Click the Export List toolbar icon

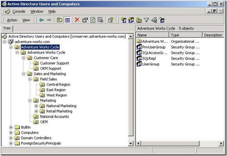[x=100, y=20]
